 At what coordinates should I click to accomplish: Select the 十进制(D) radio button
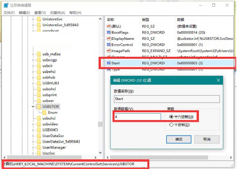tap(171, 125)
